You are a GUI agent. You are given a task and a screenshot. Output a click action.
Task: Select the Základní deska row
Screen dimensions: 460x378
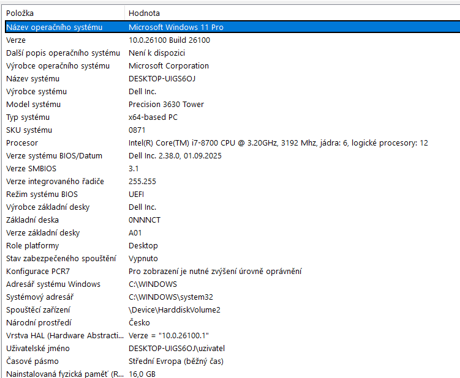click(x=232, y=220)
